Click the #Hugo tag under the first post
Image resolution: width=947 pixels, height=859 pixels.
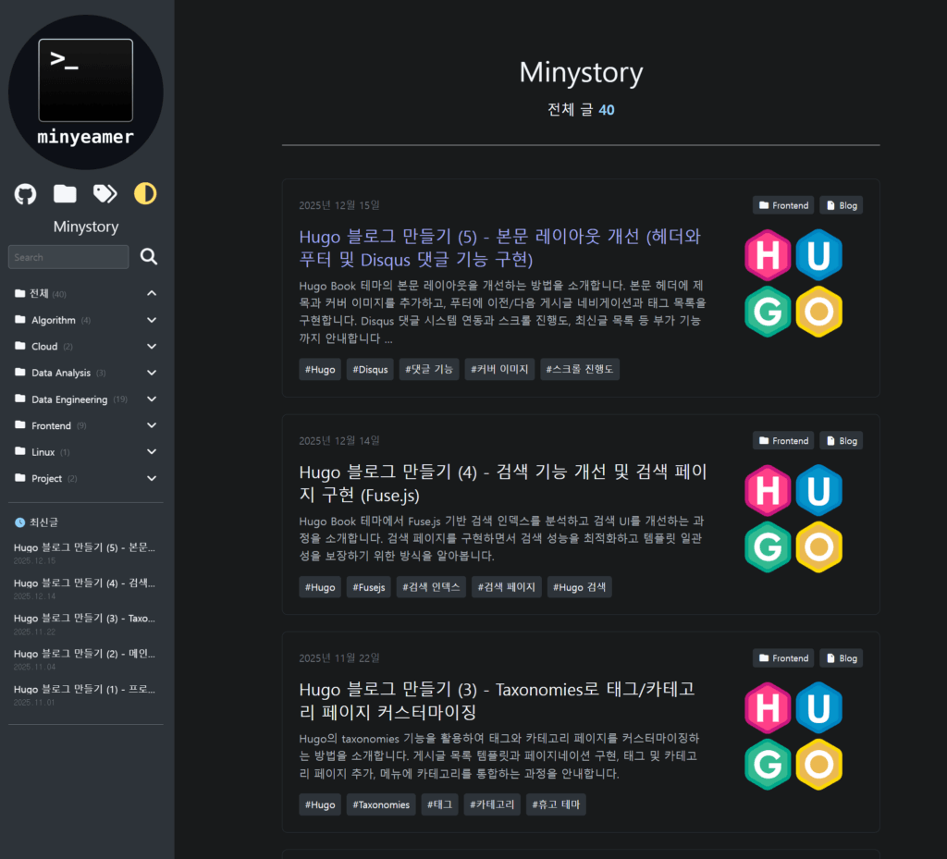(319, 368)
